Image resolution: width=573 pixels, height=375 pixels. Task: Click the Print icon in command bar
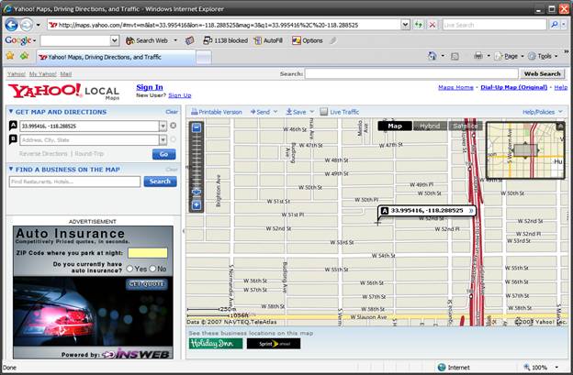478,56
